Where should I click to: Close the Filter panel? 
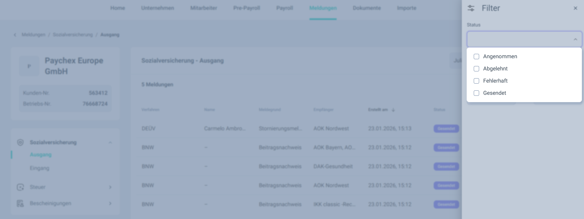click(x=575, y=8)
